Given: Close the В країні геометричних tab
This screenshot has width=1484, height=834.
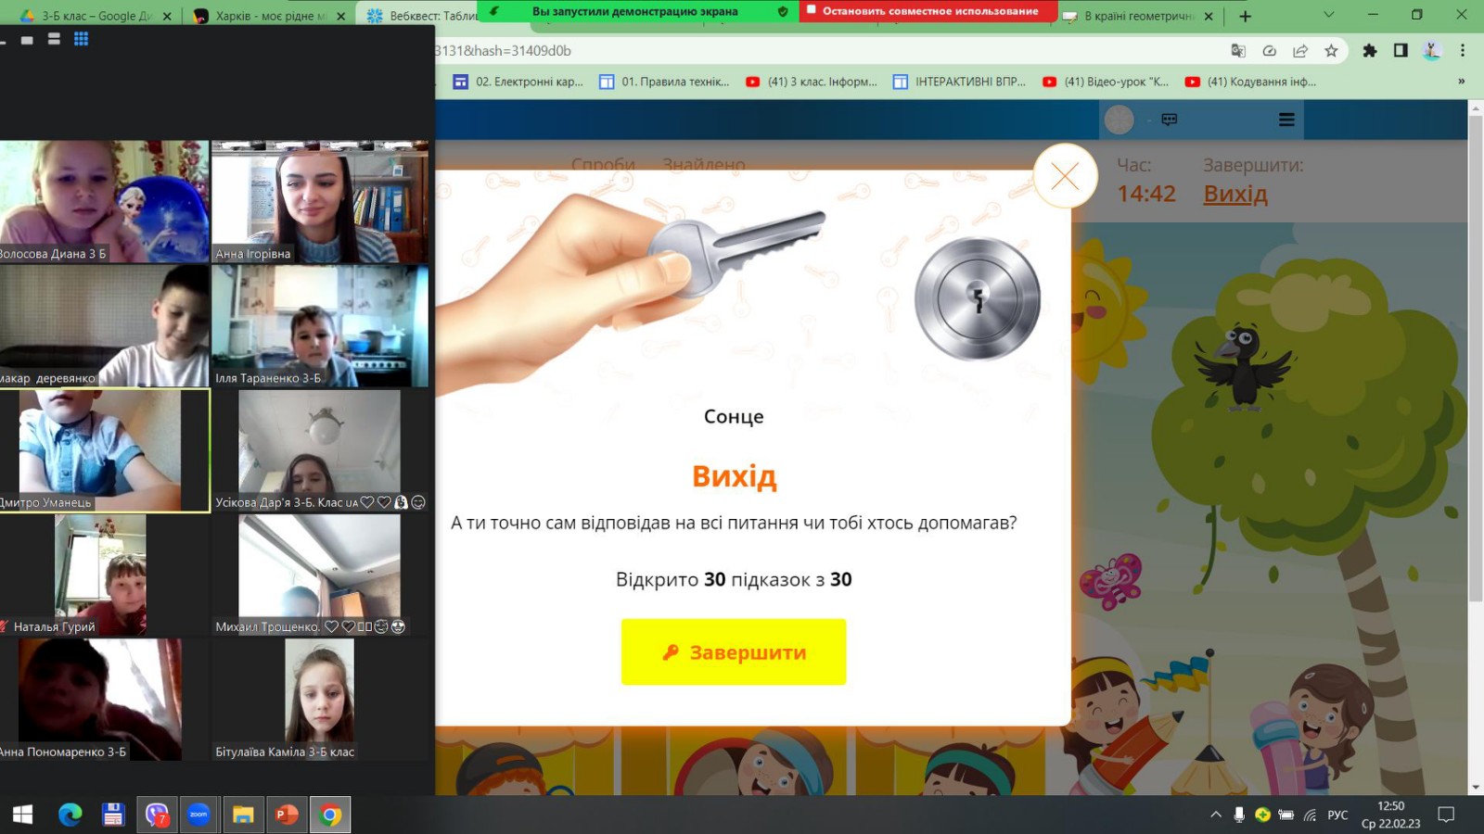Looking at the screenshot, I should pyautogui.click(x=1209, y=16).
